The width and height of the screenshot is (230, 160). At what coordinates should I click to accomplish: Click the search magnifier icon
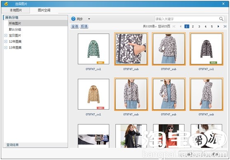(x=221, y=19)
